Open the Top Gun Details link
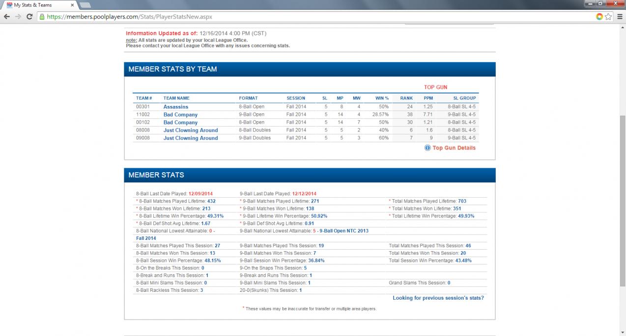626x336 pixels. coord(454,148)
